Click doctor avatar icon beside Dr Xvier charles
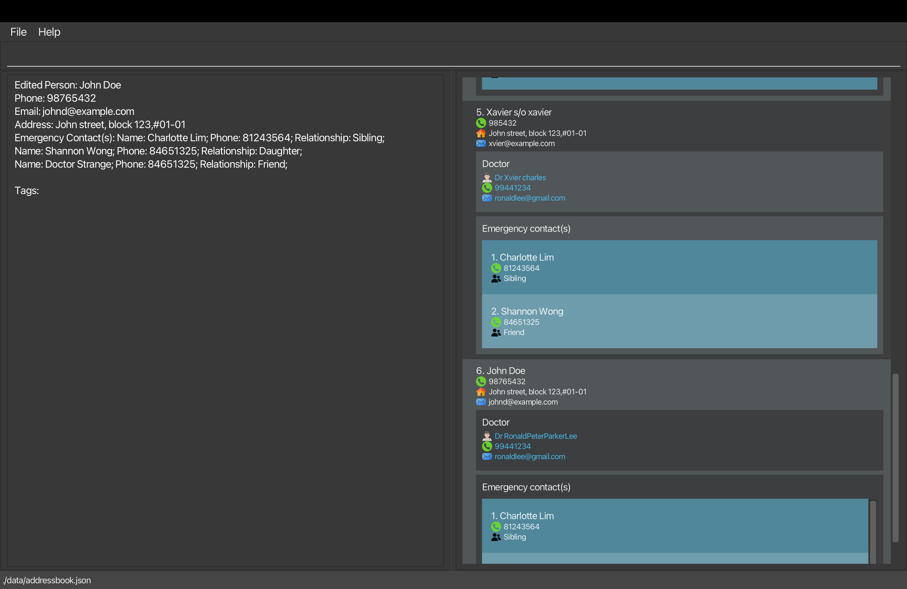The height and width of the screenshot is (589, 907). tap(487, 178)
